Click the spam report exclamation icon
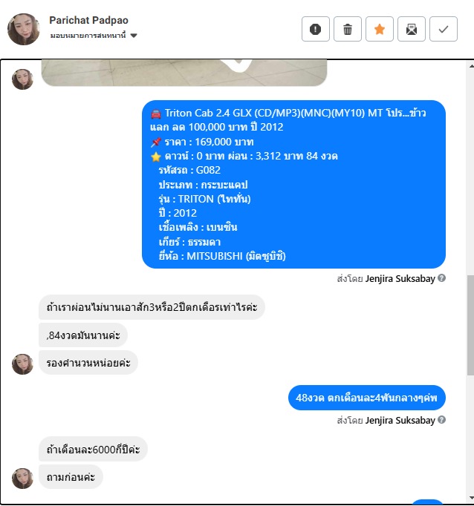 pos(315,29)
